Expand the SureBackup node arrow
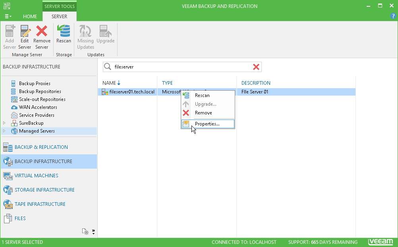 (4, 123)
